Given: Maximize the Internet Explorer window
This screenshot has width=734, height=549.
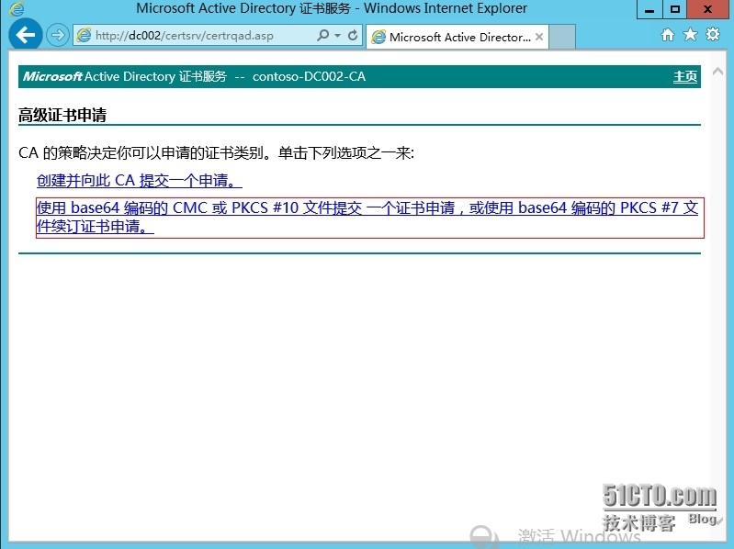Looking at the screenshot, I should point(674,9).
